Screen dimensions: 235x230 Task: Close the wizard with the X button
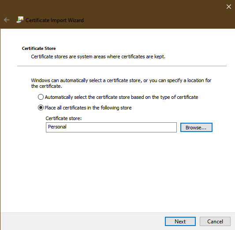pyautogui.click(x=229, y=7)
